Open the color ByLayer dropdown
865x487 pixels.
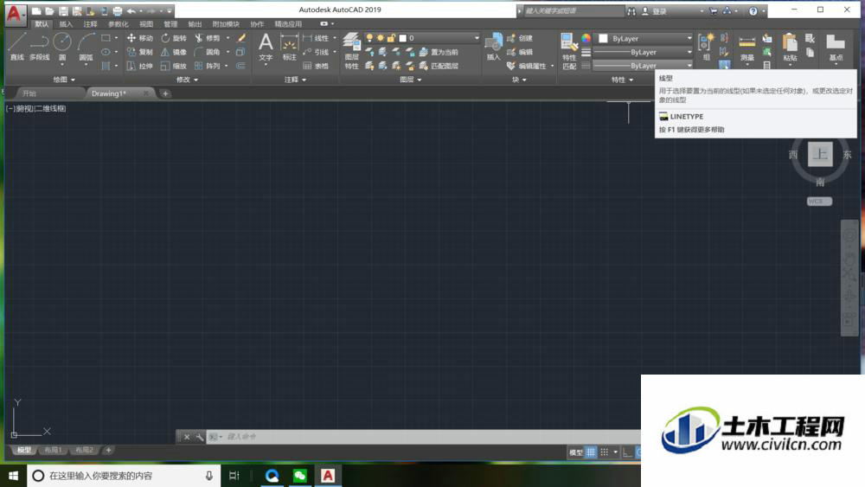[x=644, y=39]
